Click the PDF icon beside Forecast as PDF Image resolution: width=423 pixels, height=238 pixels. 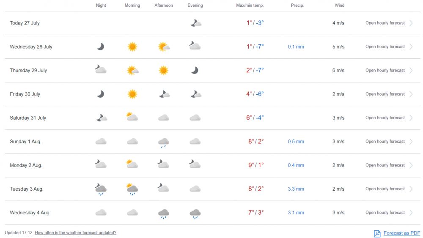(x=377, y=233)
